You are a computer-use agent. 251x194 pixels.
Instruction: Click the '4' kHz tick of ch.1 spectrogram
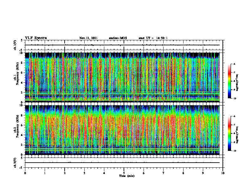pos(22,83)
